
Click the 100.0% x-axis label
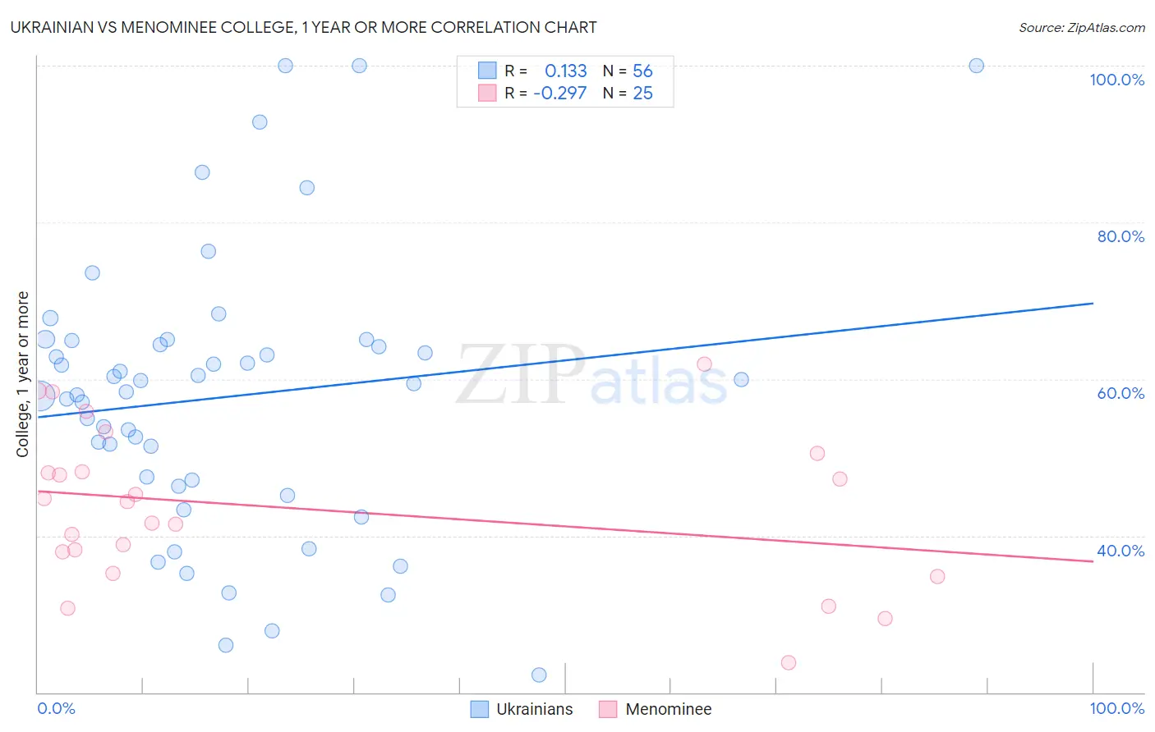pos(1117,708)
